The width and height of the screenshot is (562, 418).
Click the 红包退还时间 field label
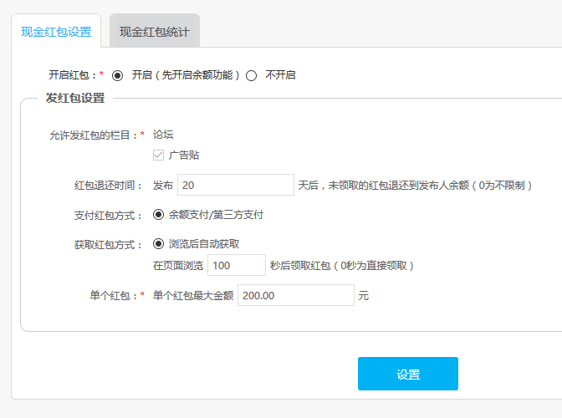click(108, 186)
